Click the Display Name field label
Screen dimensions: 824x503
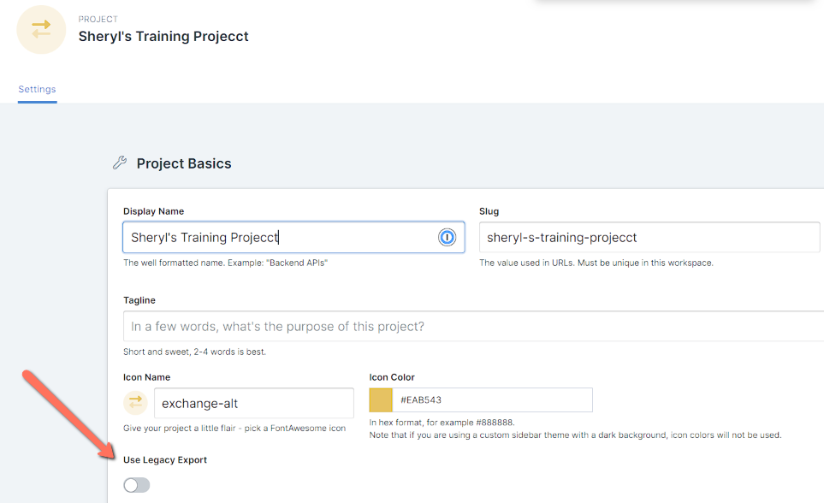[x=153, y=211]
